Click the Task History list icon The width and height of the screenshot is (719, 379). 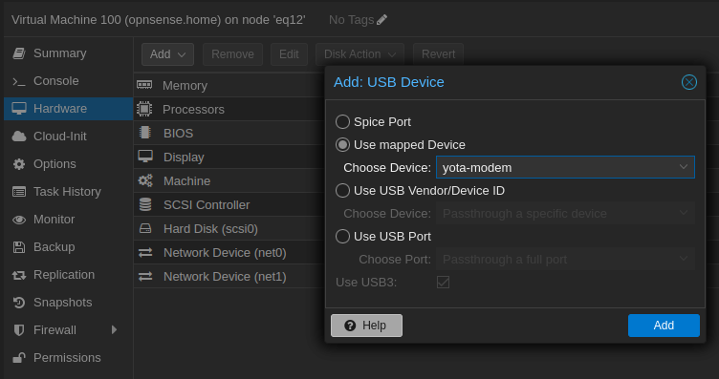[19, 192]
